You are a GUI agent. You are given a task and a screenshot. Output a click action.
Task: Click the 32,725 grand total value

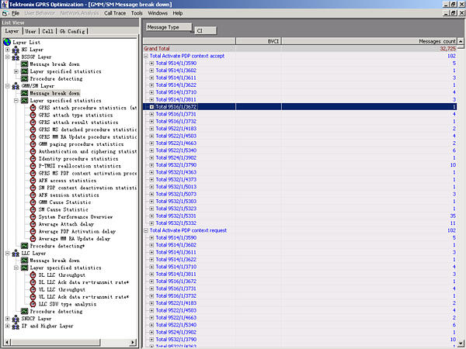[x=447, y=48]
